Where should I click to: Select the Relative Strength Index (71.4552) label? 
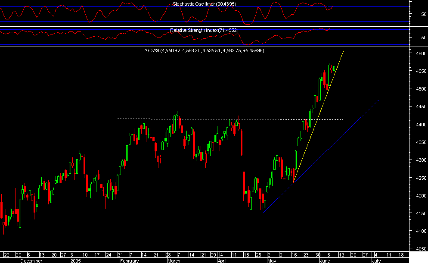coord(204,30)
